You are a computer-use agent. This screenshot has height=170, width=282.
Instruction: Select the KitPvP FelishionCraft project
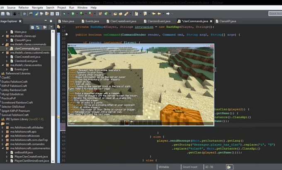point(14,86)
